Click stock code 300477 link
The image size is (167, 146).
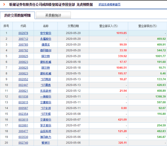23,131
